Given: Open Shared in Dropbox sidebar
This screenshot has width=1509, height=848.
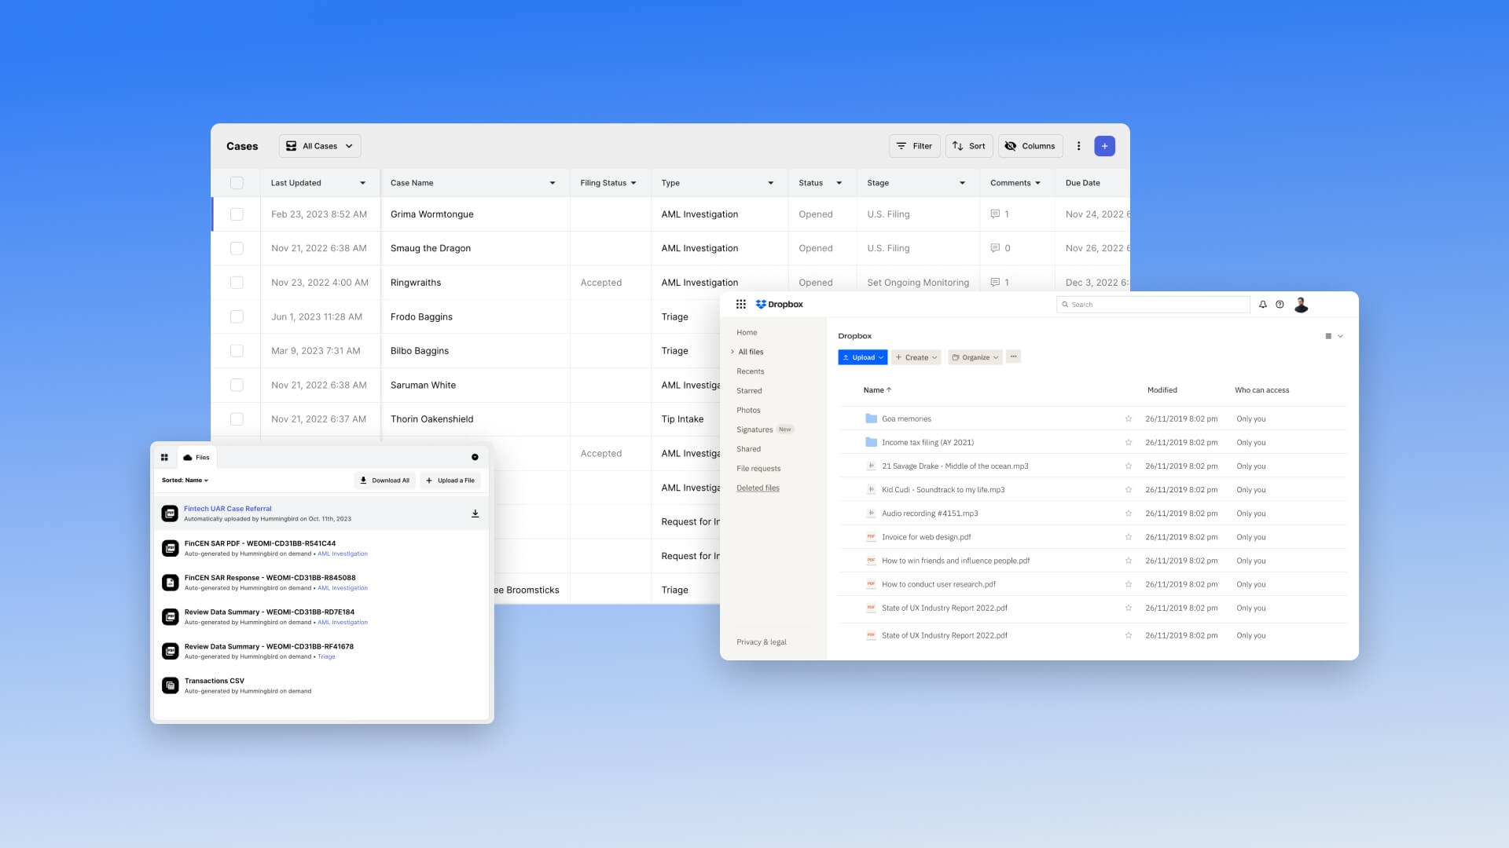Looking at the screenshot, I should click(748, 449).
